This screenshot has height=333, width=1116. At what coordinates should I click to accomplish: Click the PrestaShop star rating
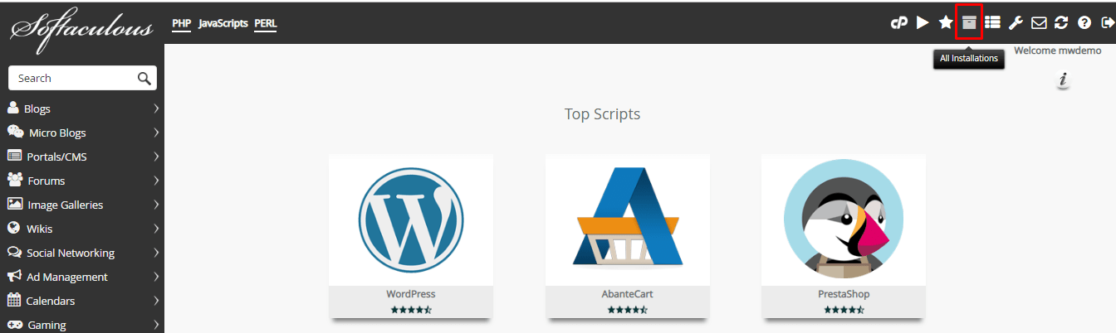(844, 310)
